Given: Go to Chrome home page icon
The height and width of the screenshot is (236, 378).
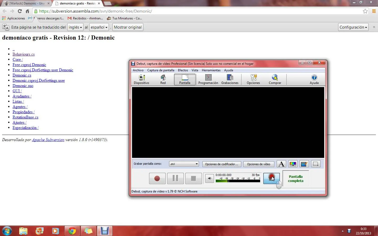Looking at the screenshot, I should point(27,11).
